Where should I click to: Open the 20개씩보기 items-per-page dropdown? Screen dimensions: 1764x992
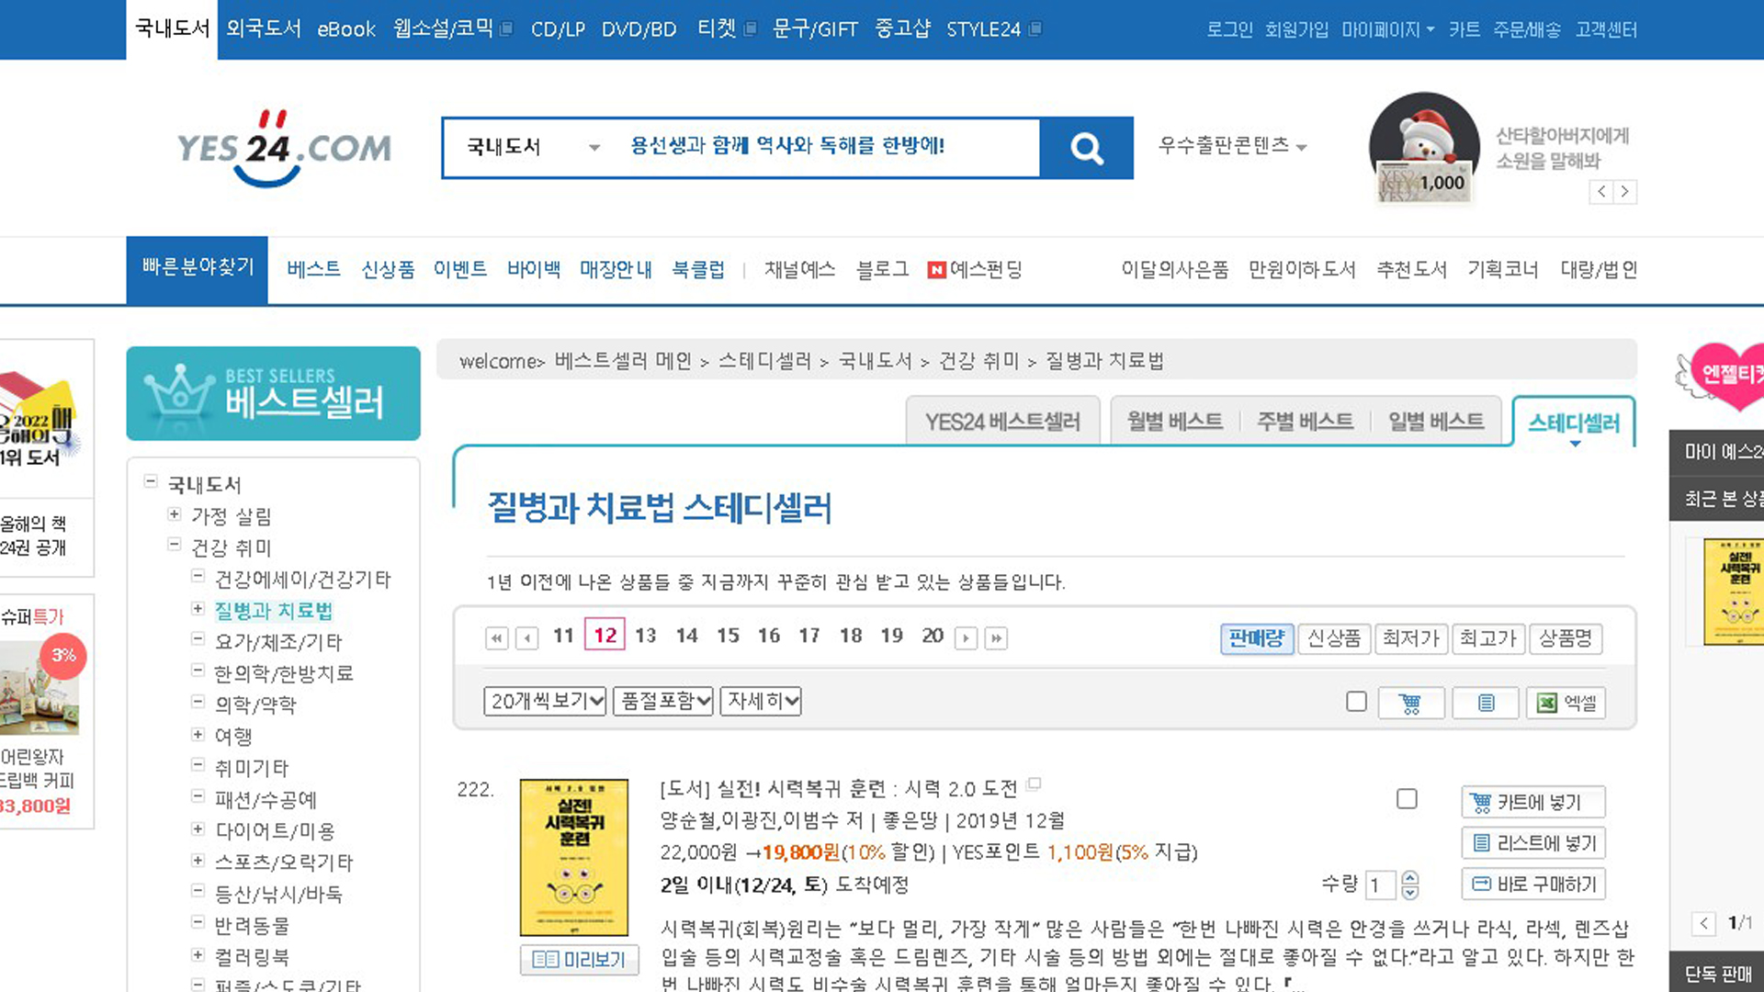545,702
